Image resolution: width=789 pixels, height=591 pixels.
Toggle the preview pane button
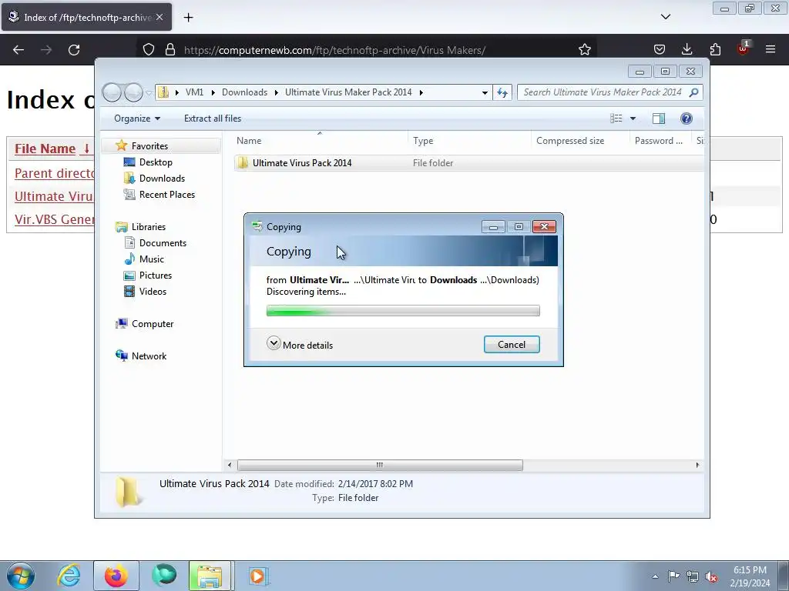pyautogui.click(x=659, y=118)
